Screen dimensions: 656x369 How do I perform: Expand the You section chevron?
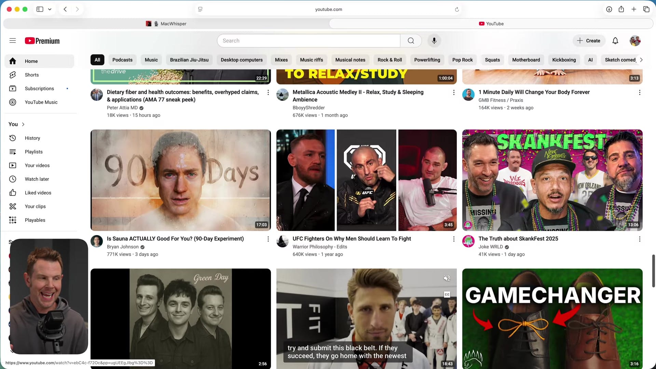pyautogui.click(x=23, y=124)
